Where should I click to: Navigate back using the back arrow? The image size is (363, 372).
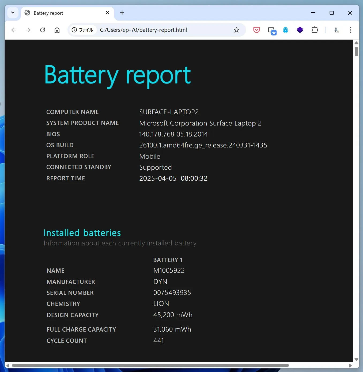pyautogui.click(x=14, y=30)
